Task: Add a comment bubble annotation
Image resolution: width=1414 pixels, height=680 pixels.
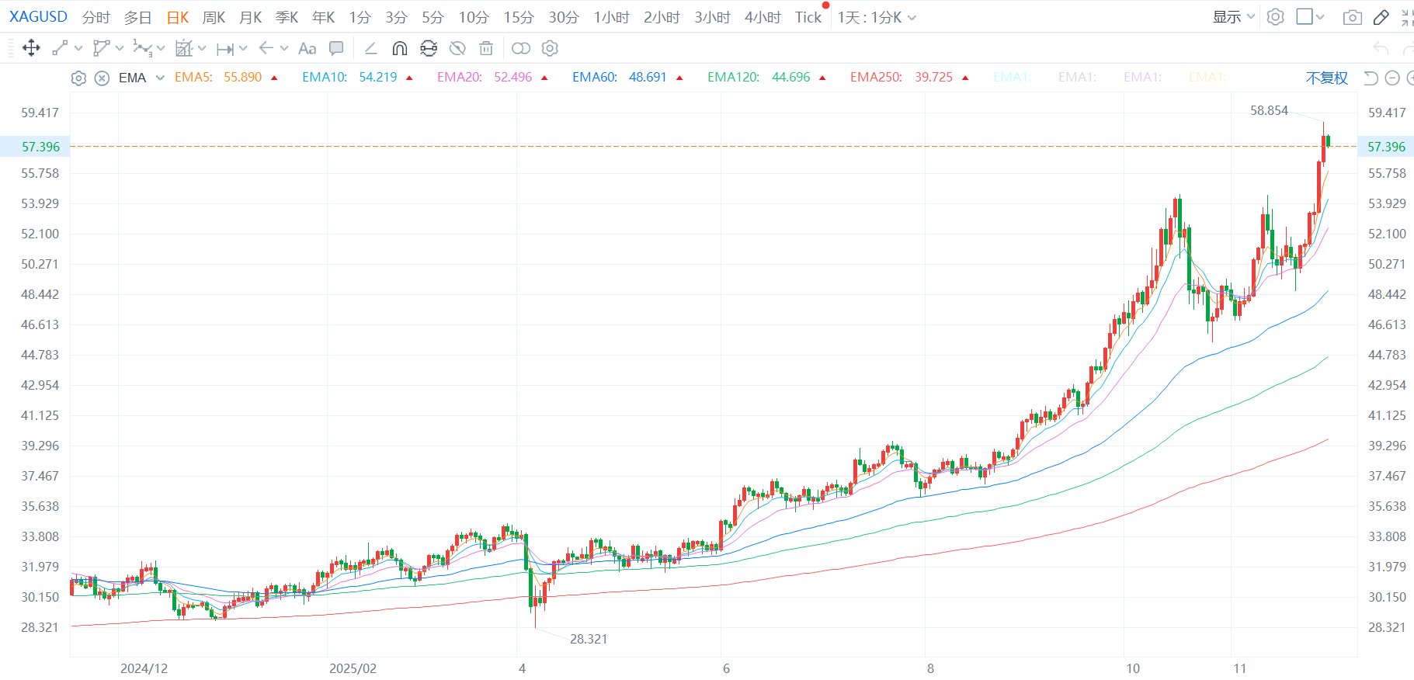Action: click(336, 48)
